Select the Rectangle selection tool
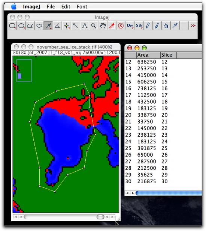206x231 pixels. tap(12, 26)
